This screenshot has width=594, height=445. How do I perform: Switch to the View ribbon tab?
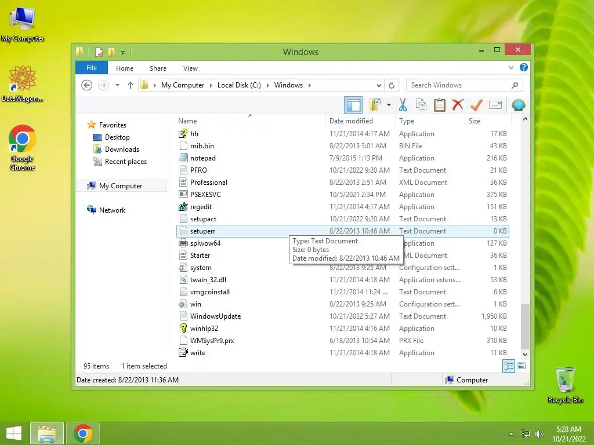click(x=190, y=68)
